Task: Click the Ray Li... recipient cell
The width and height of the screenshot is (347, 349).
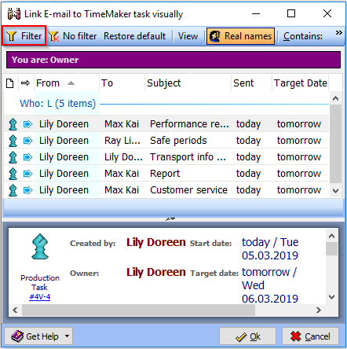Action: tap(122, 141)
